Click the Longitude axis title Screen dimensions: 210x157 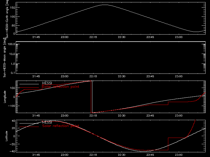[5, 97]
